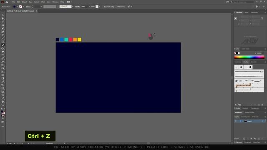Select the Shape Builder tool
The height and width of the screenshot is (150, 267).
(x=3, y=68)
